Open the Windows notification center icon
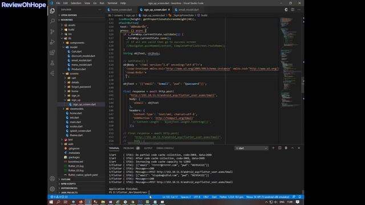Screen dimensions: 365x205 tap(298, 202)
